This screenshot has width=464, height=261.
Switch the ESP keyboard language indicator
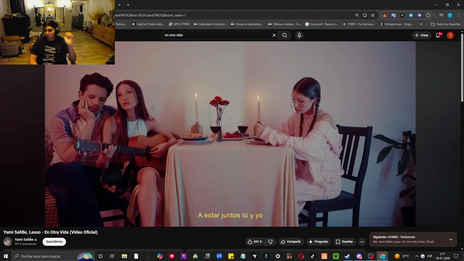(430, 256)
